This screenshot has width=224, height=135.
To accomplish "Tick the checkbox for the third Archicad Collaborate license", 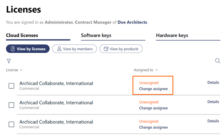I will (12, 125).
